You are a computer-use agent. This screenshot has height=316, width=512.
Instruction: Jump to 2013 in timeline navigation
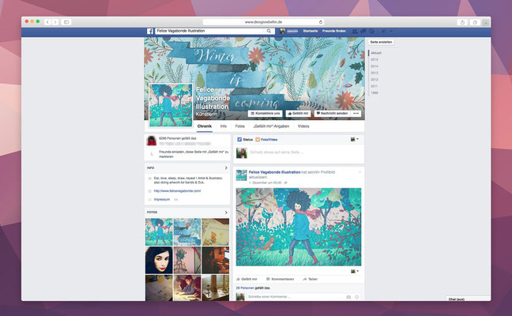point(375,73)
